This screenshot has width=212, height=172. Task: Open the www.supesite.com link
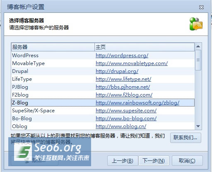(x=126, y=111)
